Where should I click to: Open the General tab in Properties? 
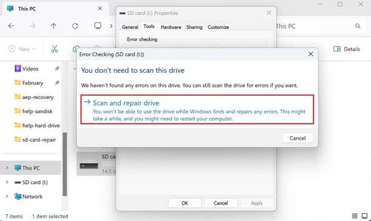point(130,27)
